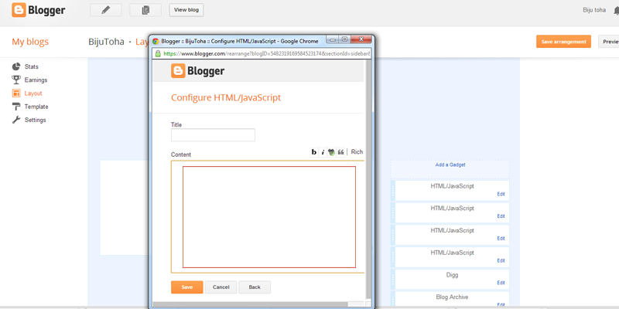This screenshot has width=619, height=309.
Task: Click the Biju toha account name
Action: (594, 10)
